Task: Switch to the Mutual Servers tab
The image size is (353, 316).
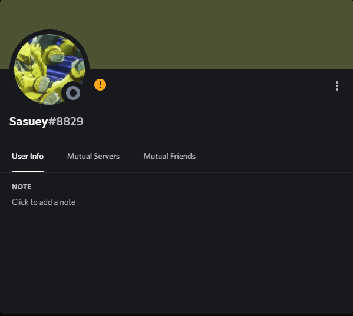Action: 93,156
